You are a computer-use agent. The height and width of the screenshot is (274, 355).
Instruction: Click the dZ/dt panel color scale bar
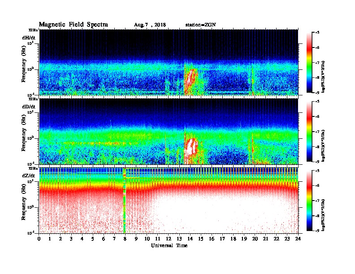pyautogui.click(x=309, y=200)
